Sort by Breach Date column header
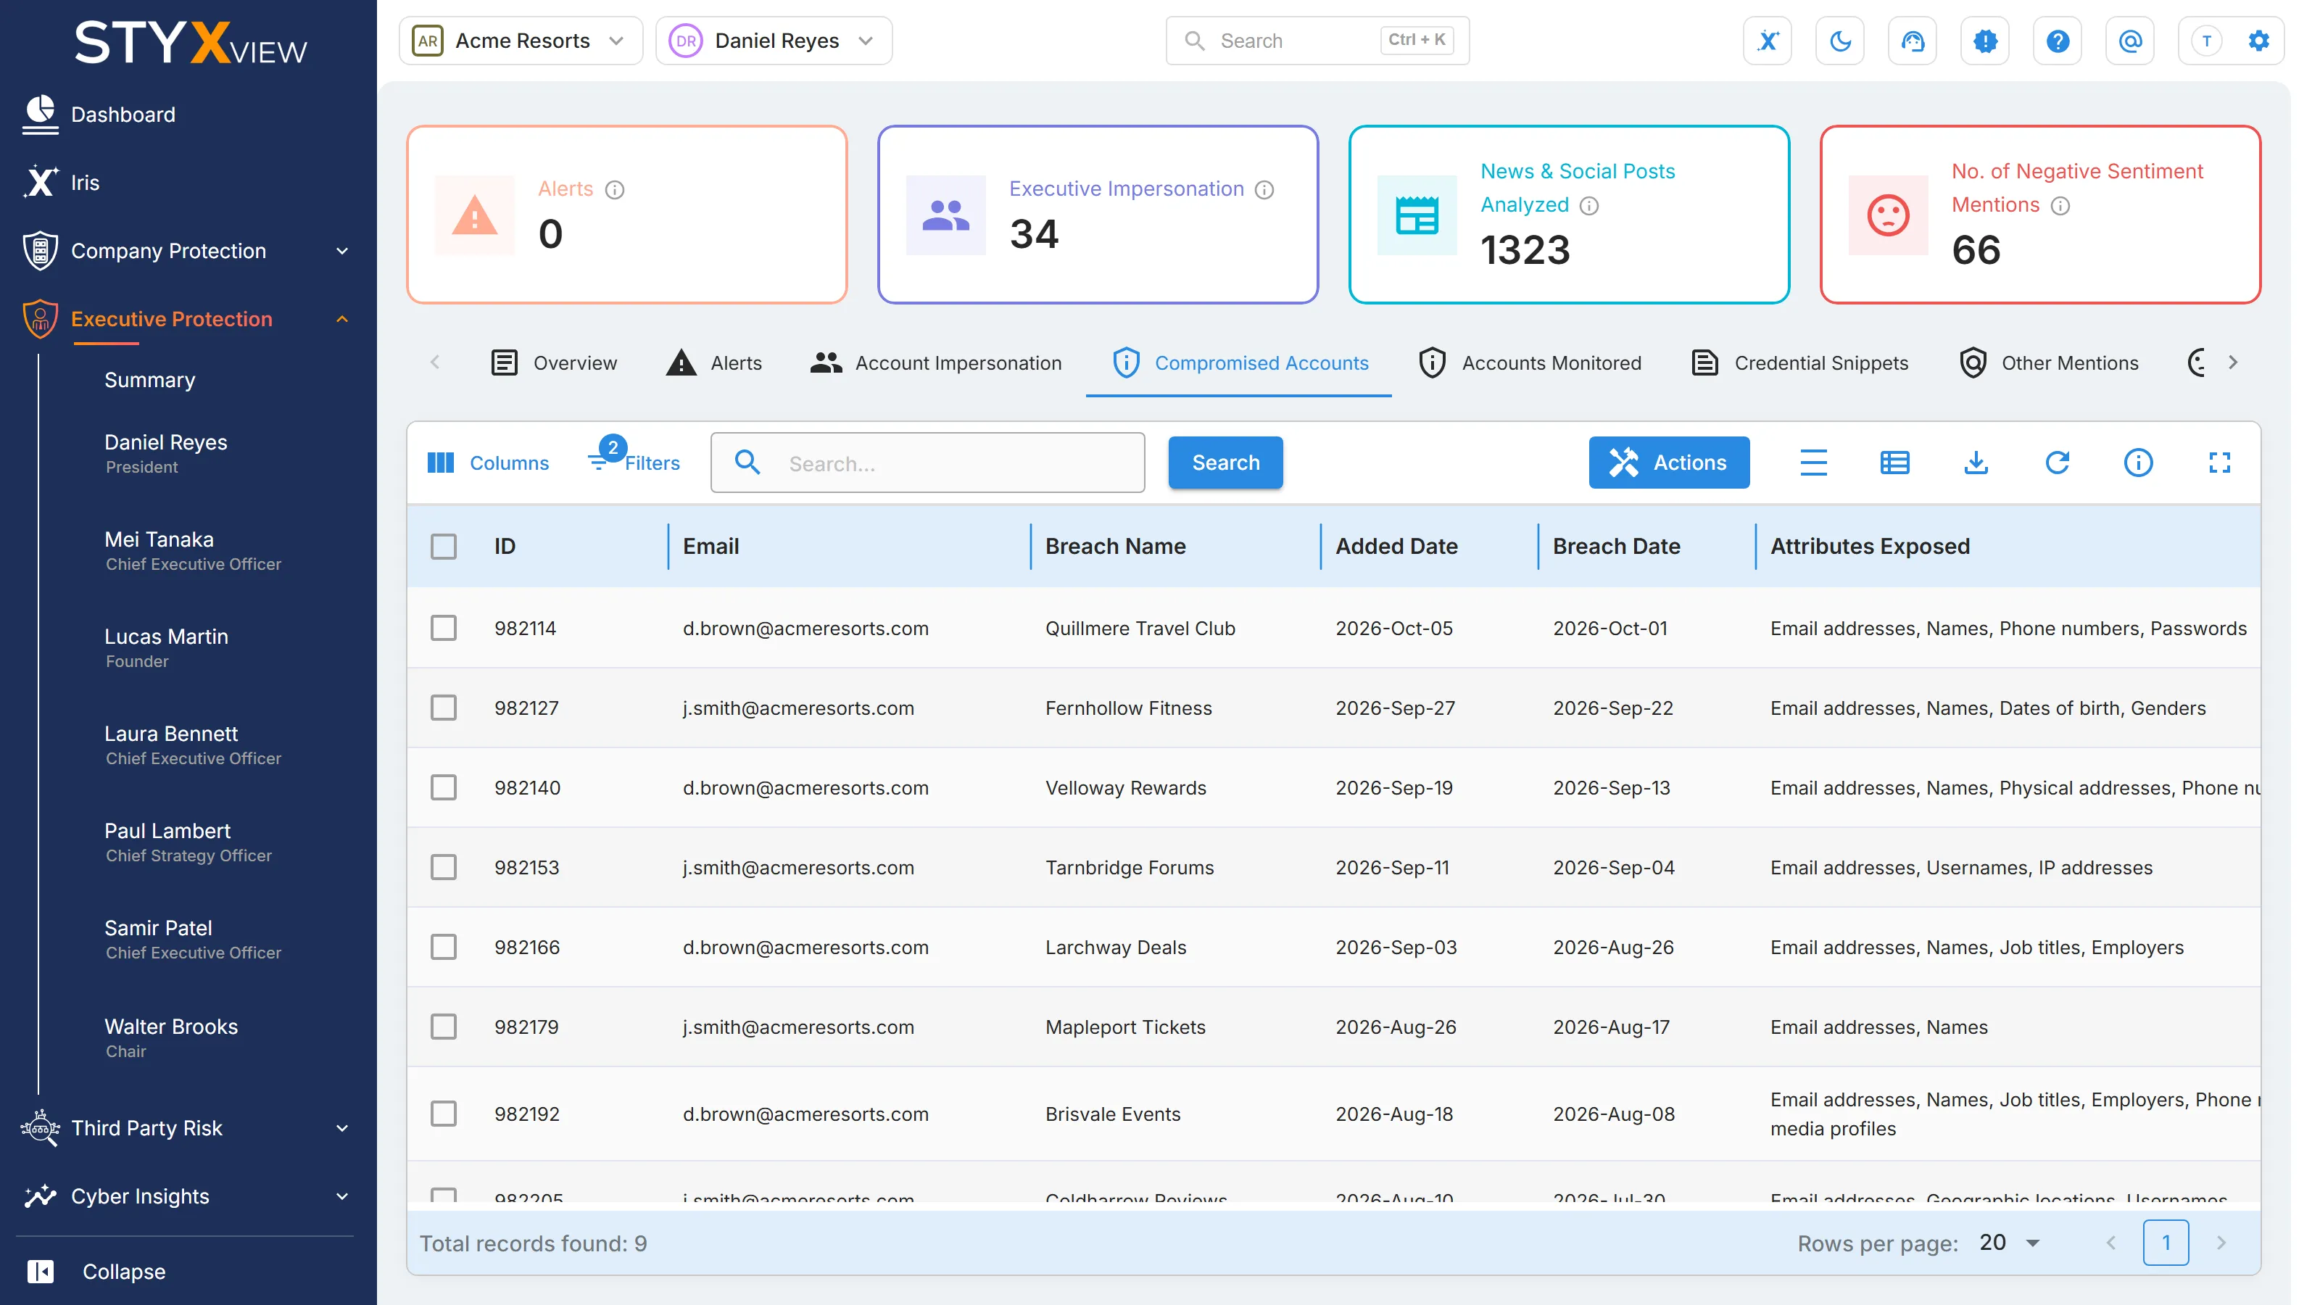The height and width of the screenshot is (1305, 2320). (x=1616, y=547)
